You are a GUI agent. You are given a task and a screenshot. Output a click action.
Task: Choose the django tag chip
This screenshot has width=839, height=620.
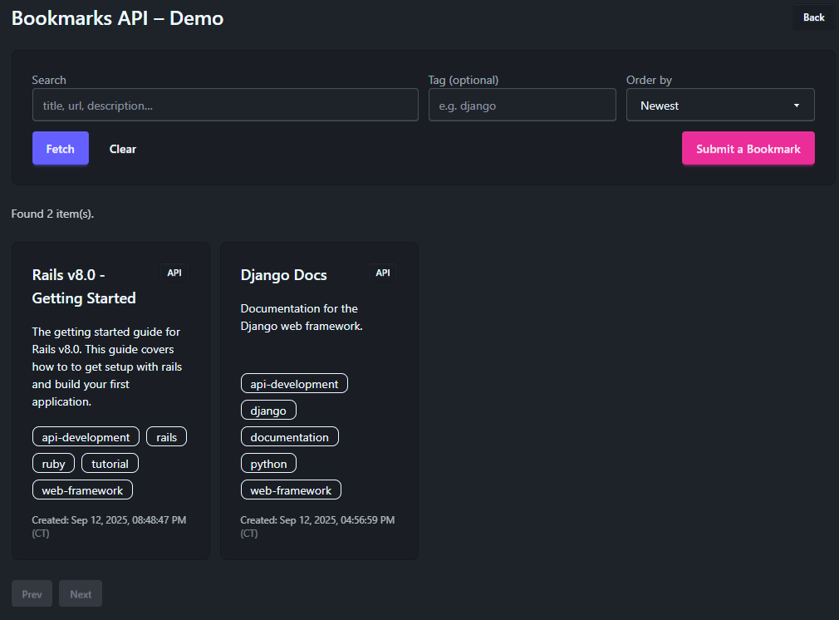268,411
